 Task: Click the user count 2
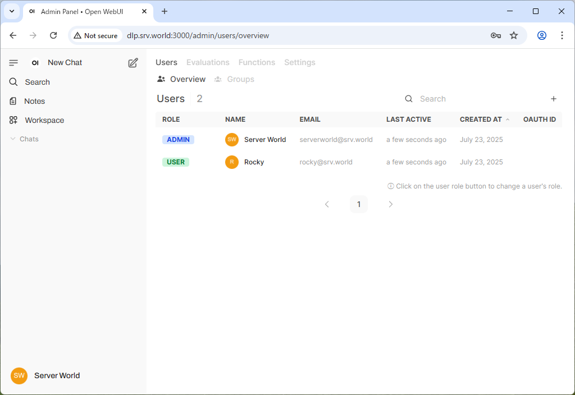199,99
